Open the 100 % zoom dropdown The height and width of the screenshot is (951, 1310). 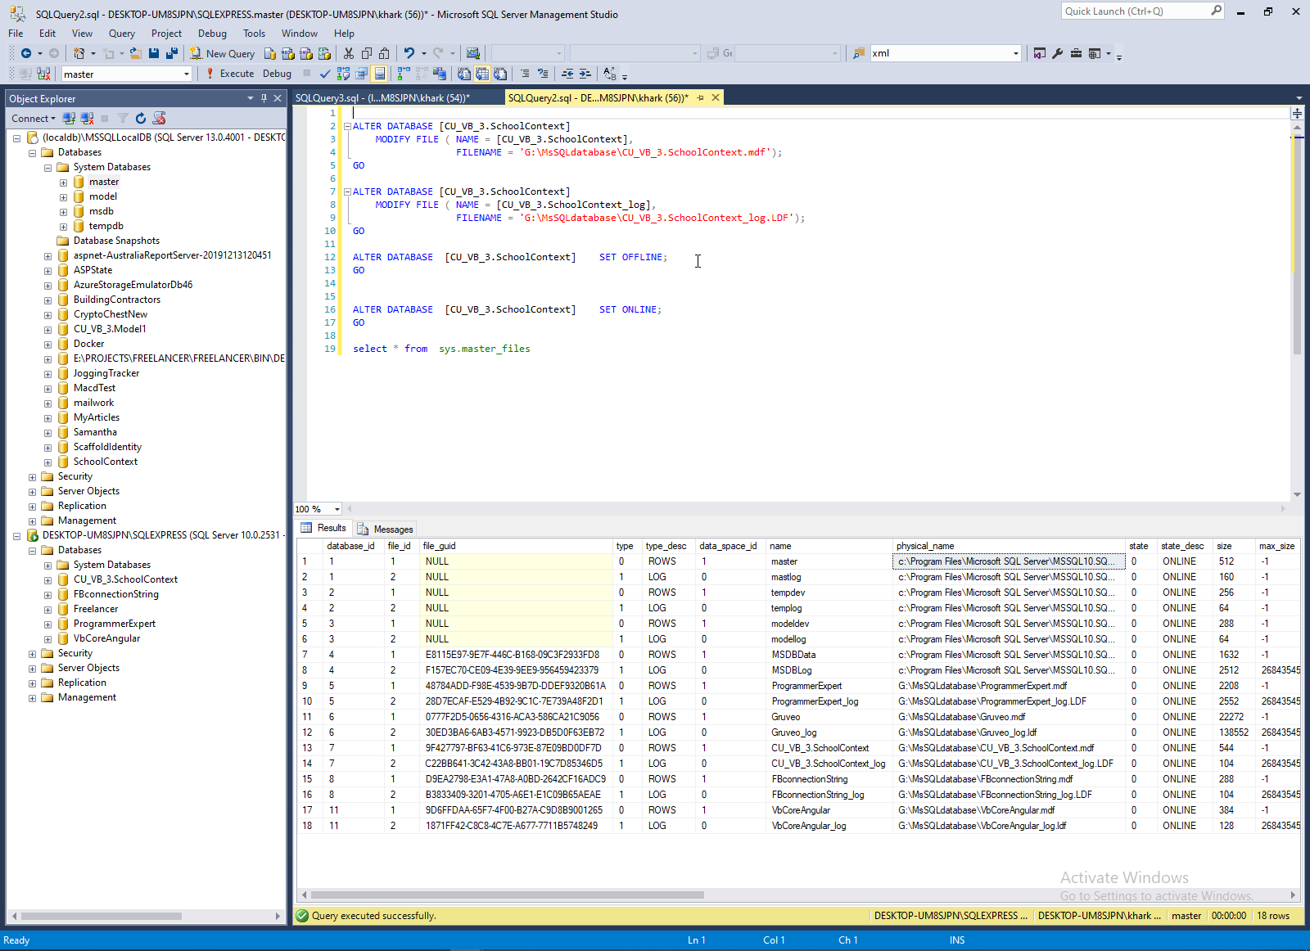pos(337,509)
